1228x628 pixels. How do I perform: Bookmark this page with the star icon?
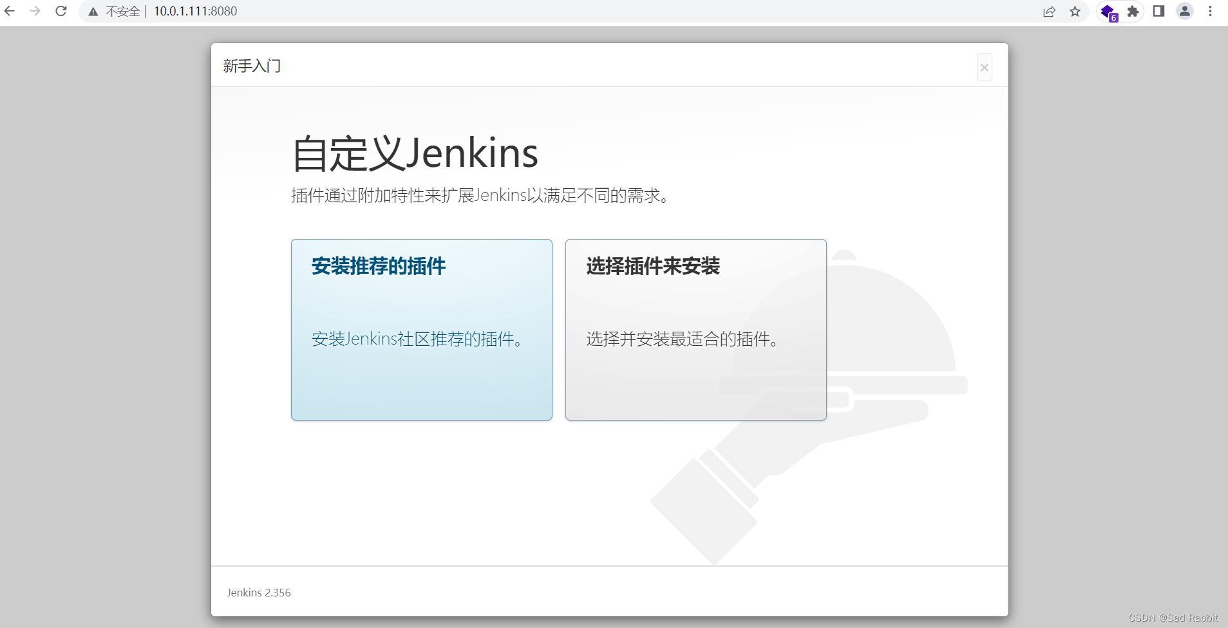1075,11
